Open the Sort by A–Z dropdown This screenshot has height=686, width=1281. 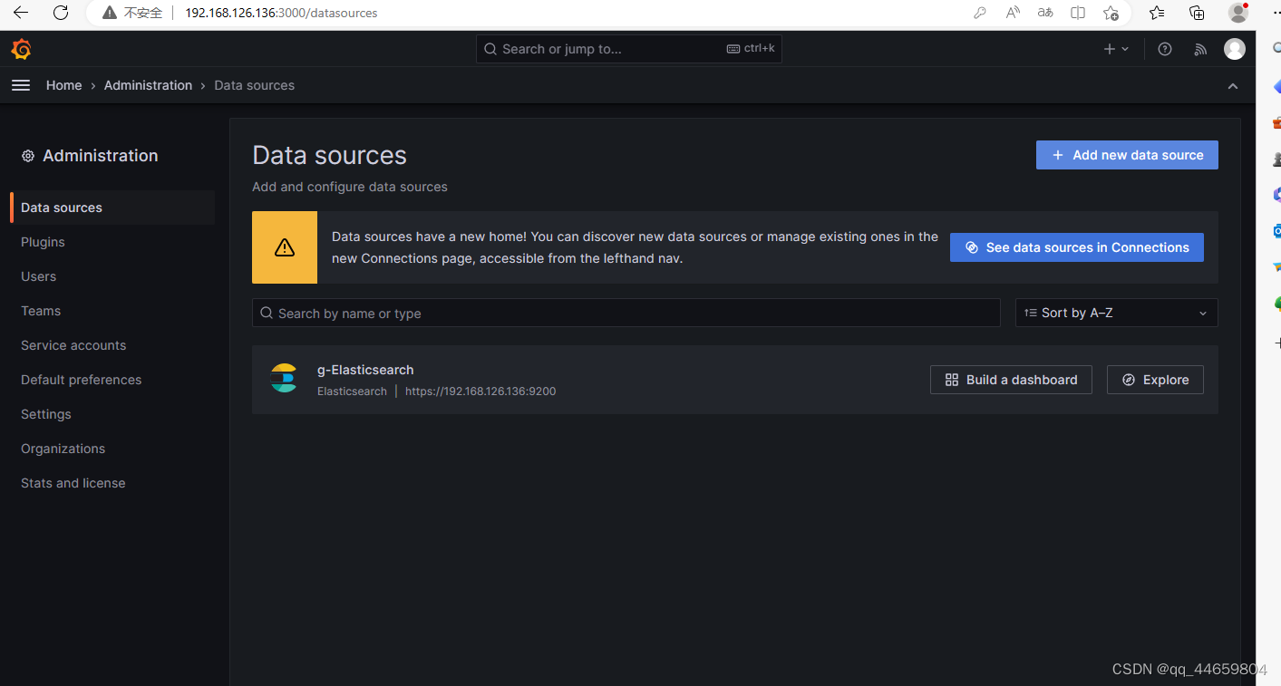click(1116, 313)
